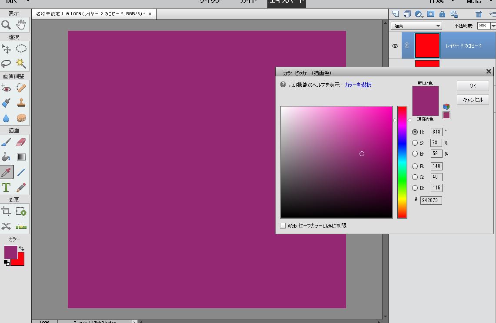Viewport: 496px width, 323px height.
Task: Lock transparent pixels of layer
Action: point(454,14)
